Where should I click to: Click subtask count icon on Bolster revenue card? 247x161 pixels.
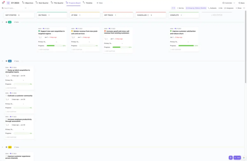pos(73,38)
